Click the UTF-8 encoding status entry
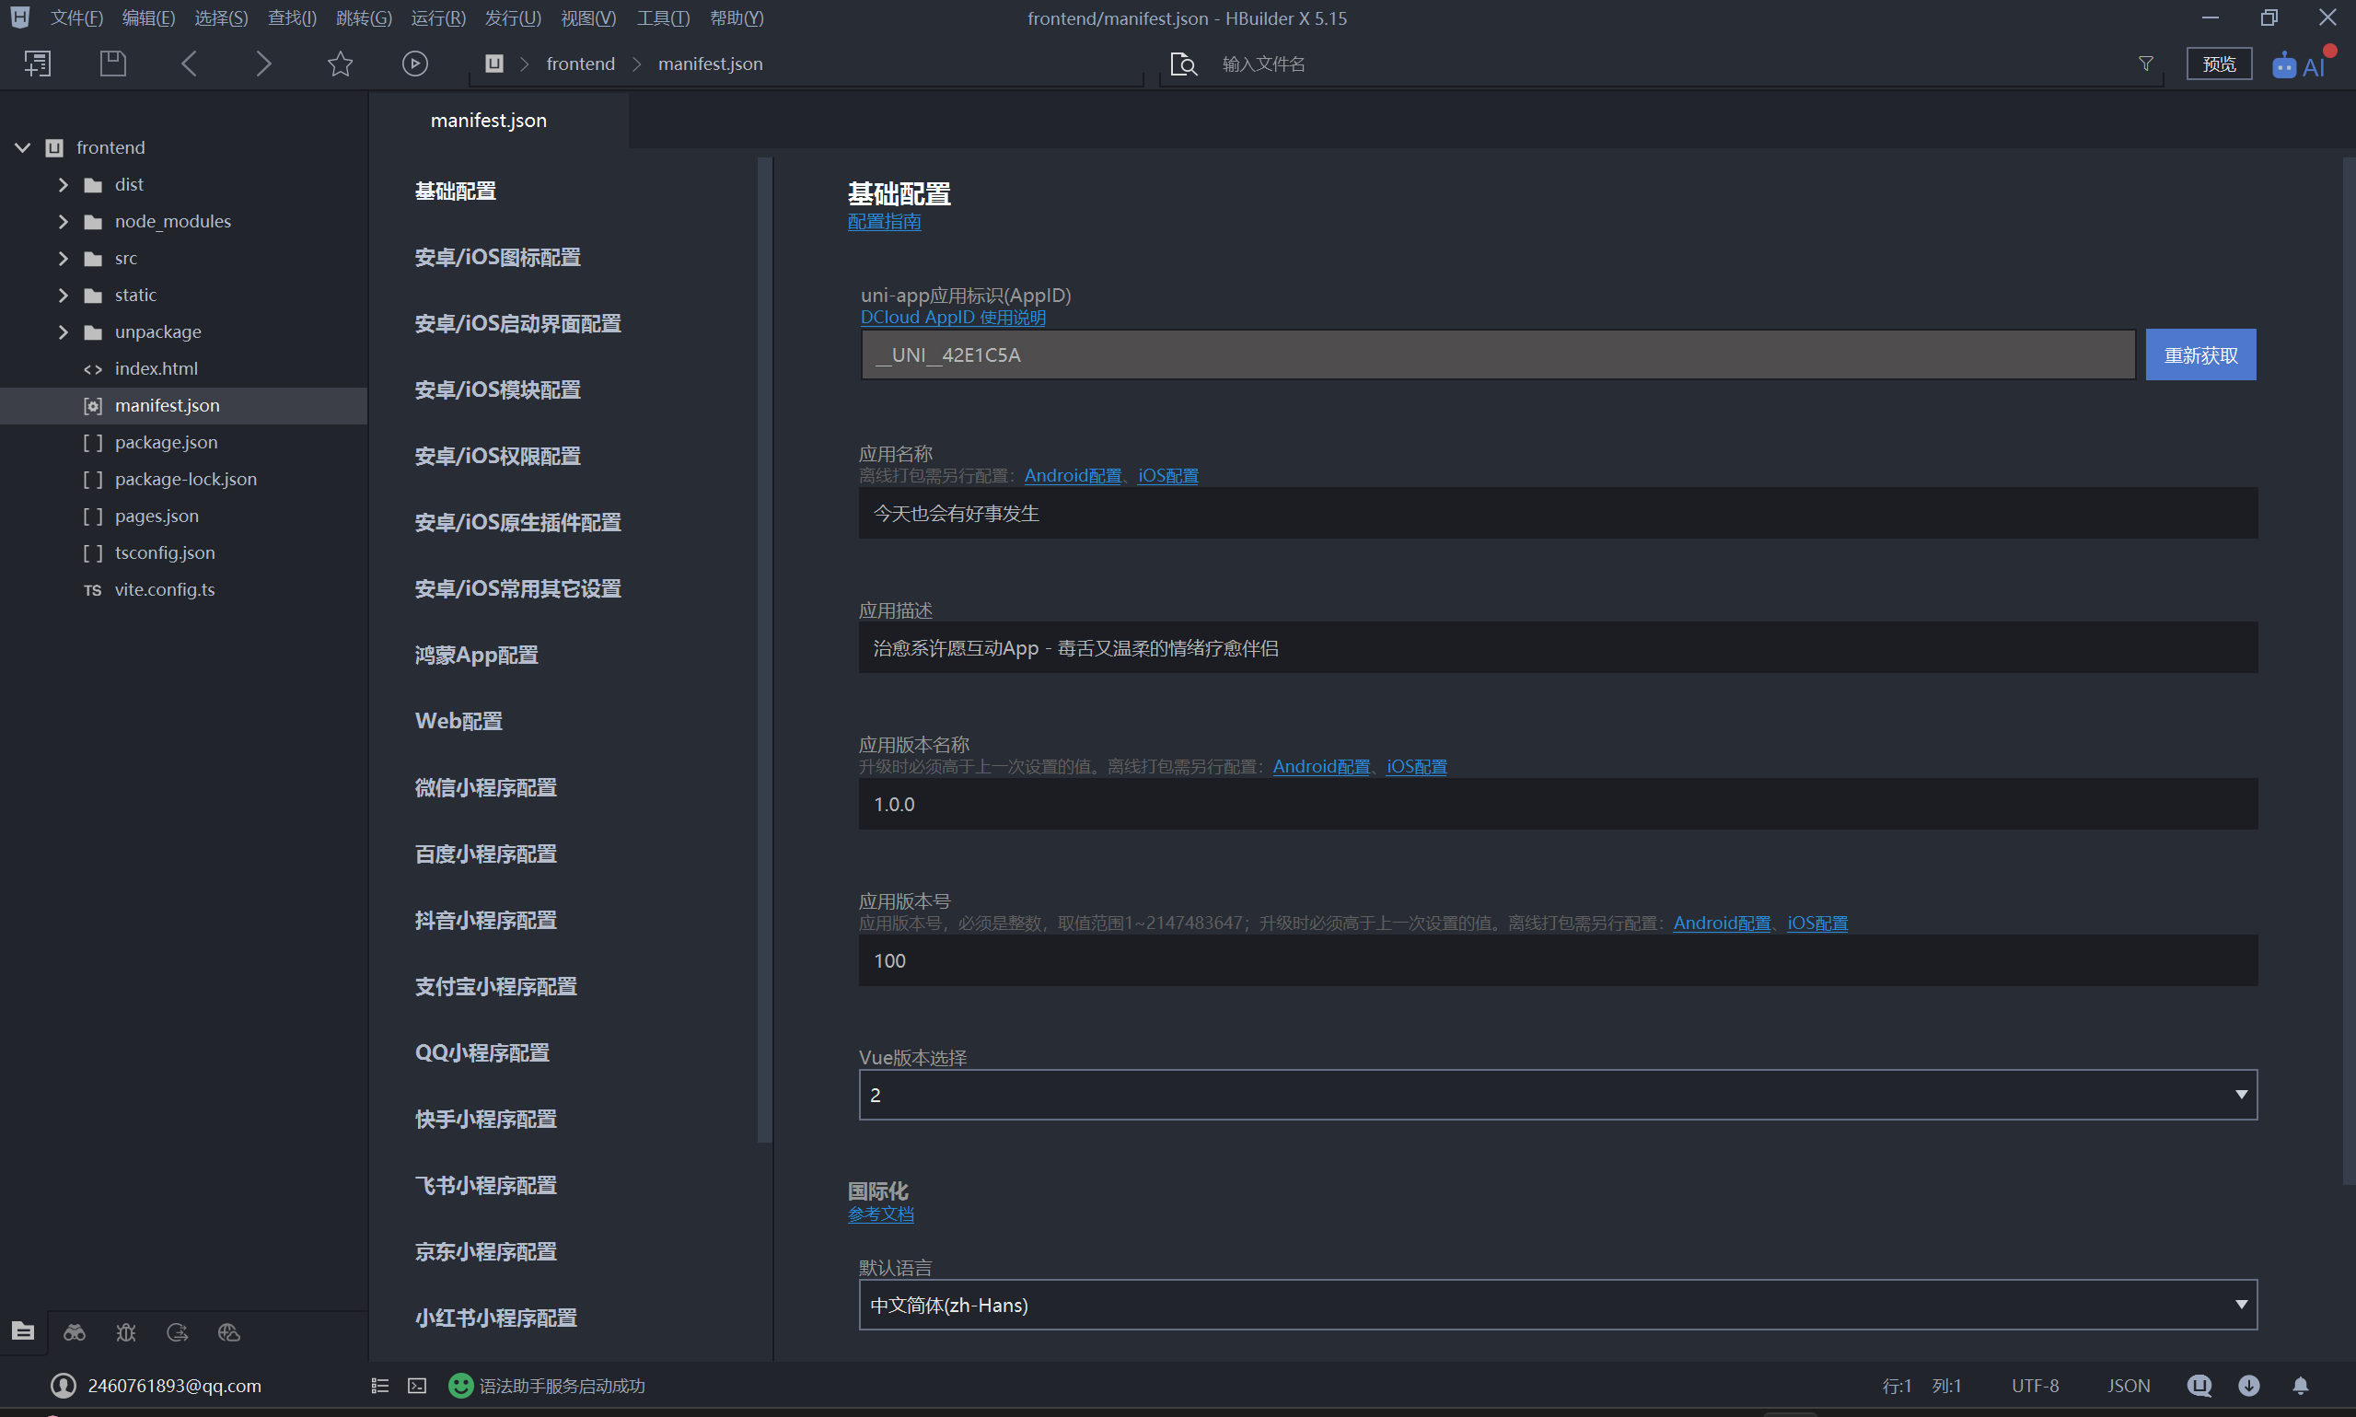 click(x=2035, y=1386)
